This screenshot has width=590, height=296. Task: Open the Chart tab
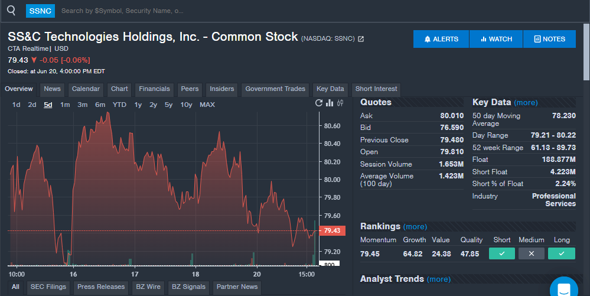119,89
